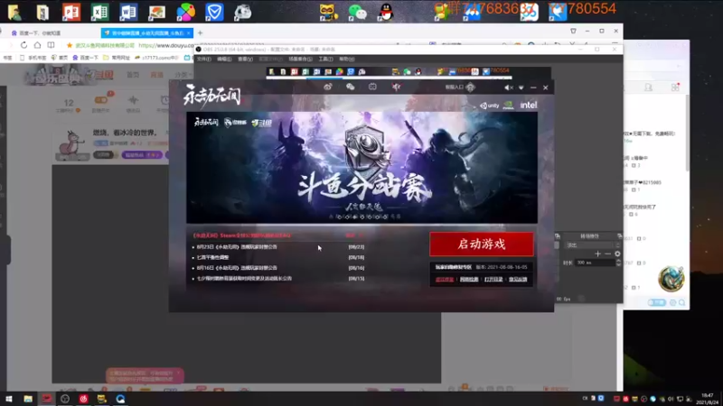Open WeChat from the top dock
Image resolution: width=723 pixels, height=406 pixels.
[357, 13]
